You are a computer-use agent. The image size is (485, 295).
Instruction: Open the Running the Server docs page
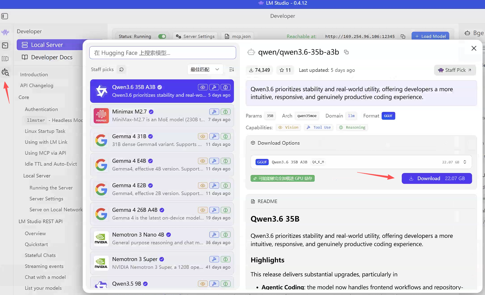pos(51,188)
